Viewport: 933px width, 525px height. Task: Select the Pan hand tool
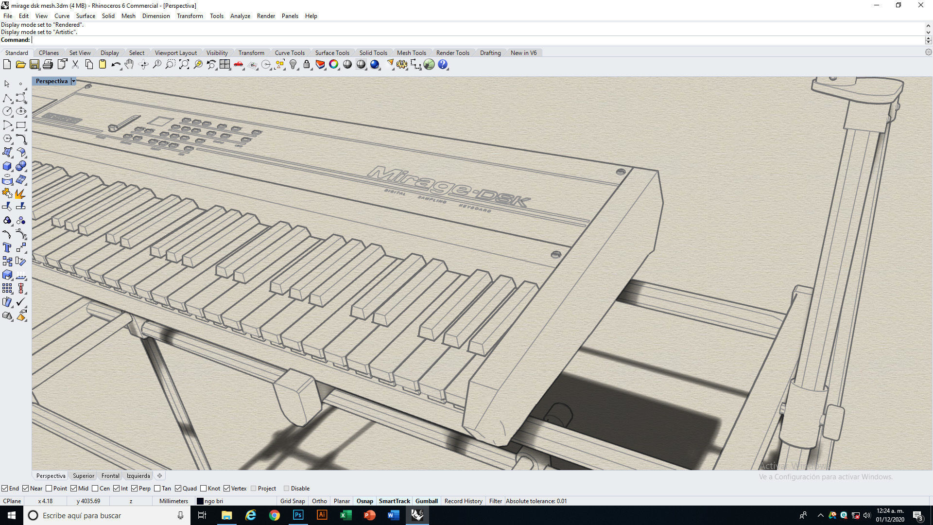click(x=129, y=64)
